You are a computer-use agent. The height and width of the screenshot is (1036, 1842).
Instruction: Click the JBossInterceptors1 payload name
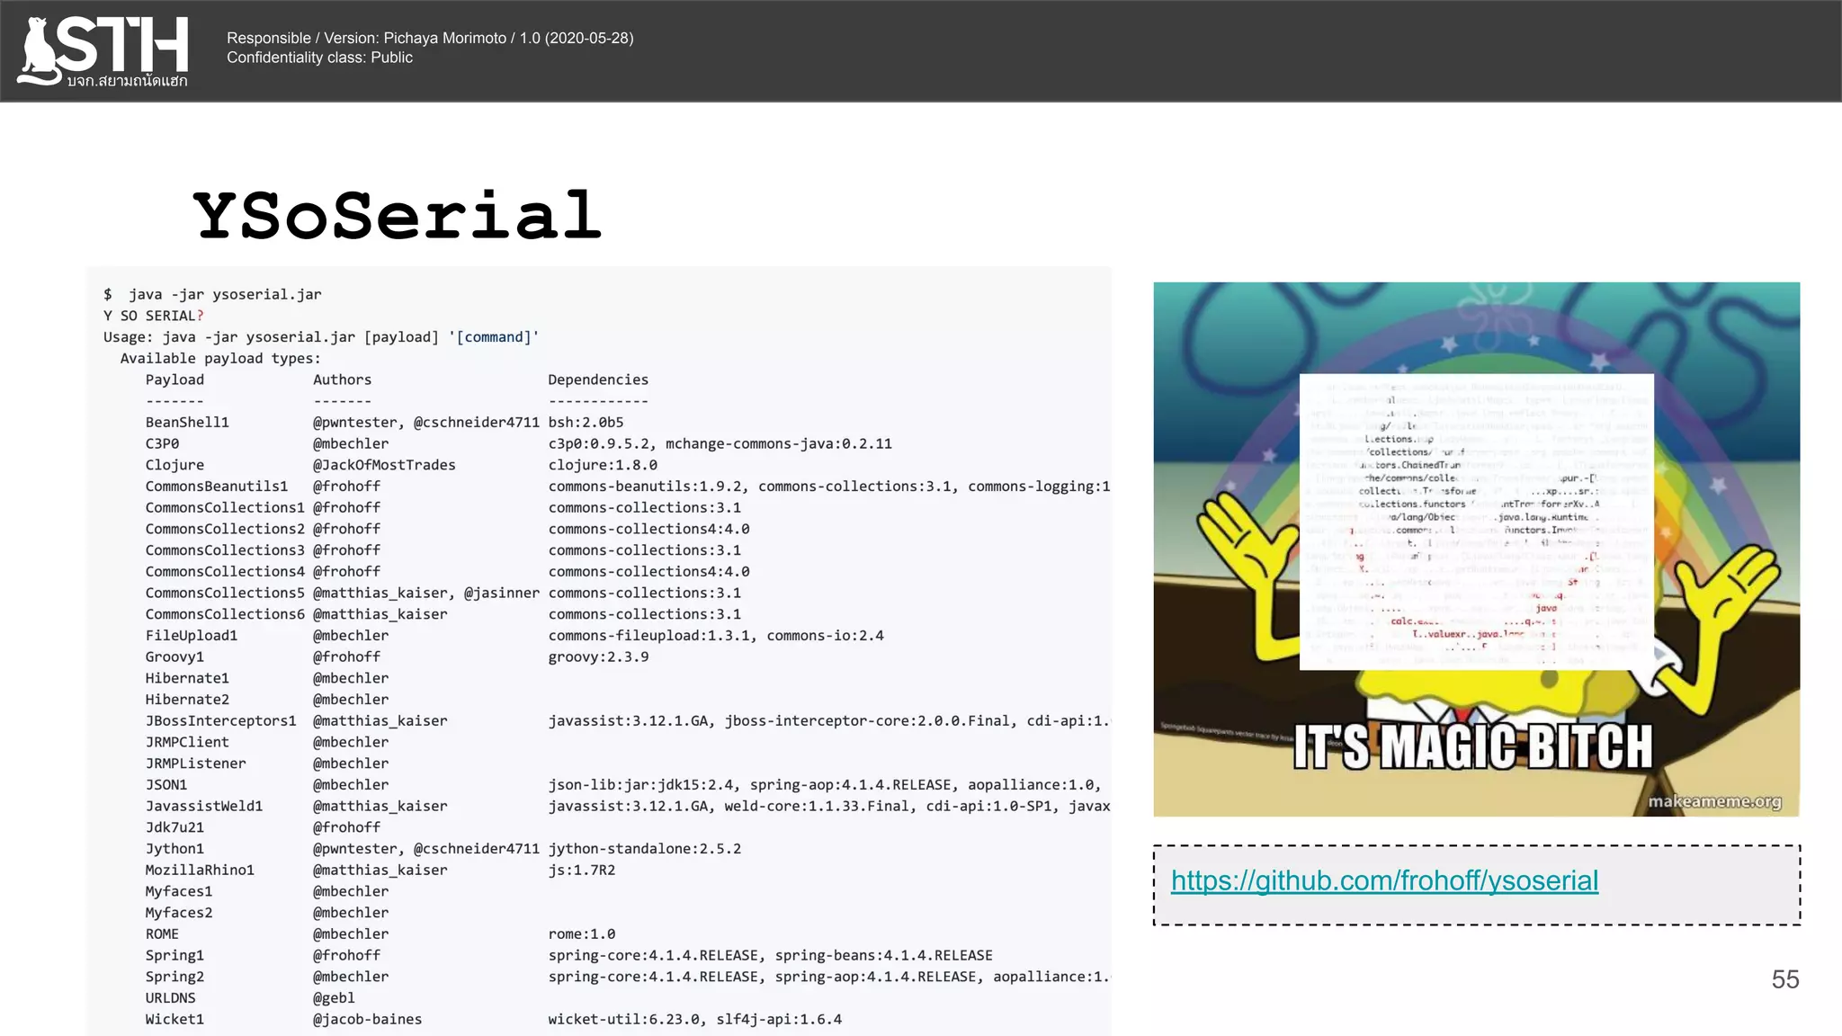(x=220, y=720)
